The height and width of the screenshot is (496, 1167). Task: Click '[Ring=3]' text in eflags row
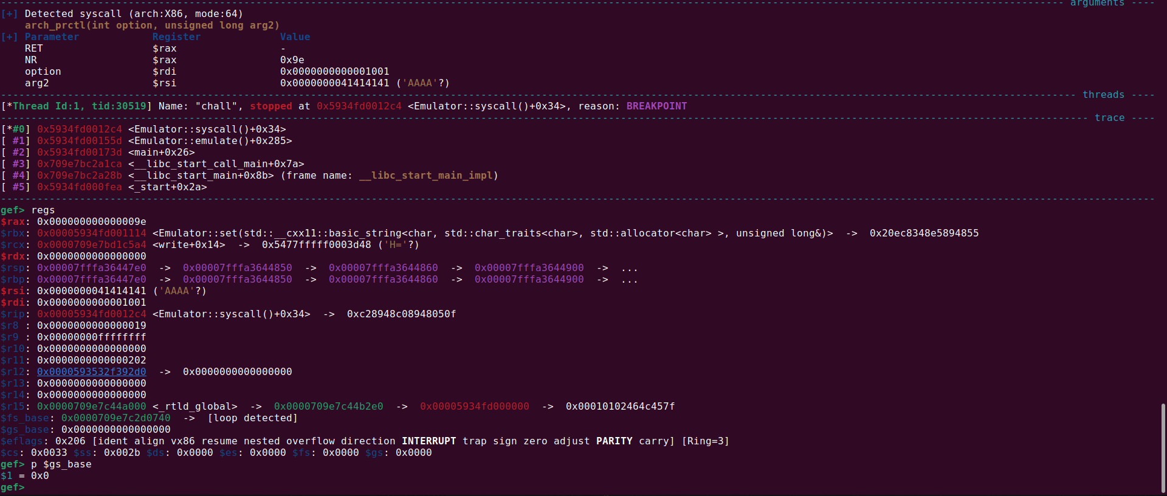coord(705,441)
